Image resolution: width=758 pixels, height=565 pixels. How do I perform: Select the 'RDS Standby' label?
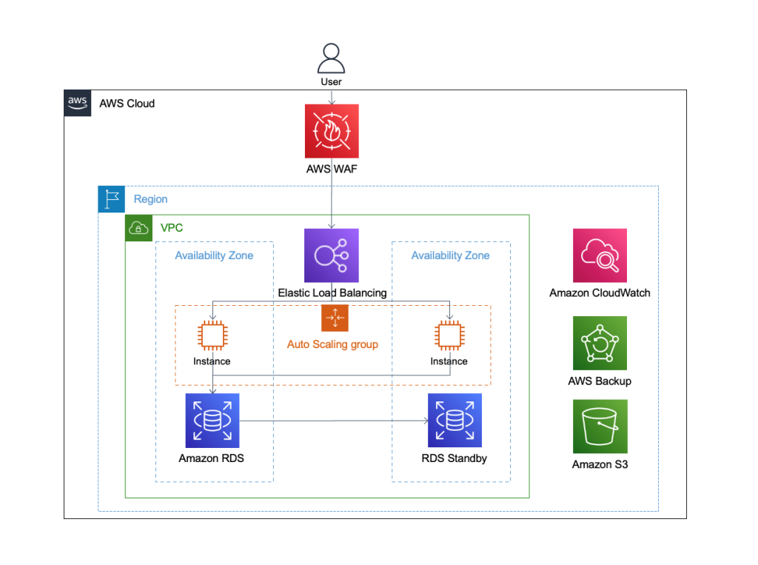(x=455, y=458)
